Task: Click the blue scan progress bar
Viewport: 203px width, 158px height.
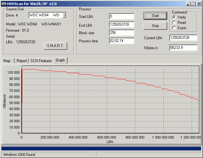Action: (101, 148)
